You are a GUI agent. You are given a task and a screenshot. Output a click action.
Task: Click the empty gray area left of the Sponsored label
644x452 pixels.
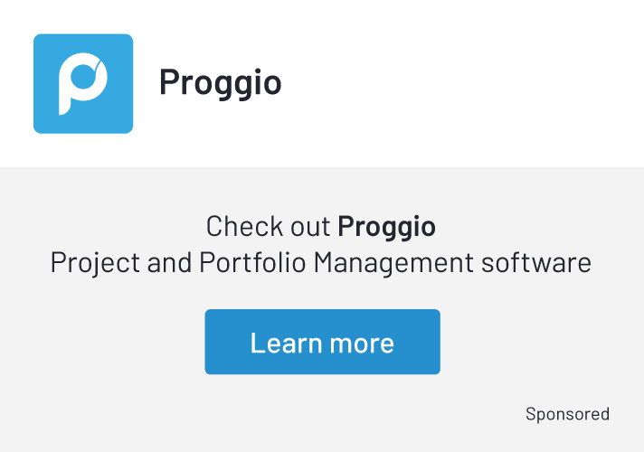tap(271, 414)
